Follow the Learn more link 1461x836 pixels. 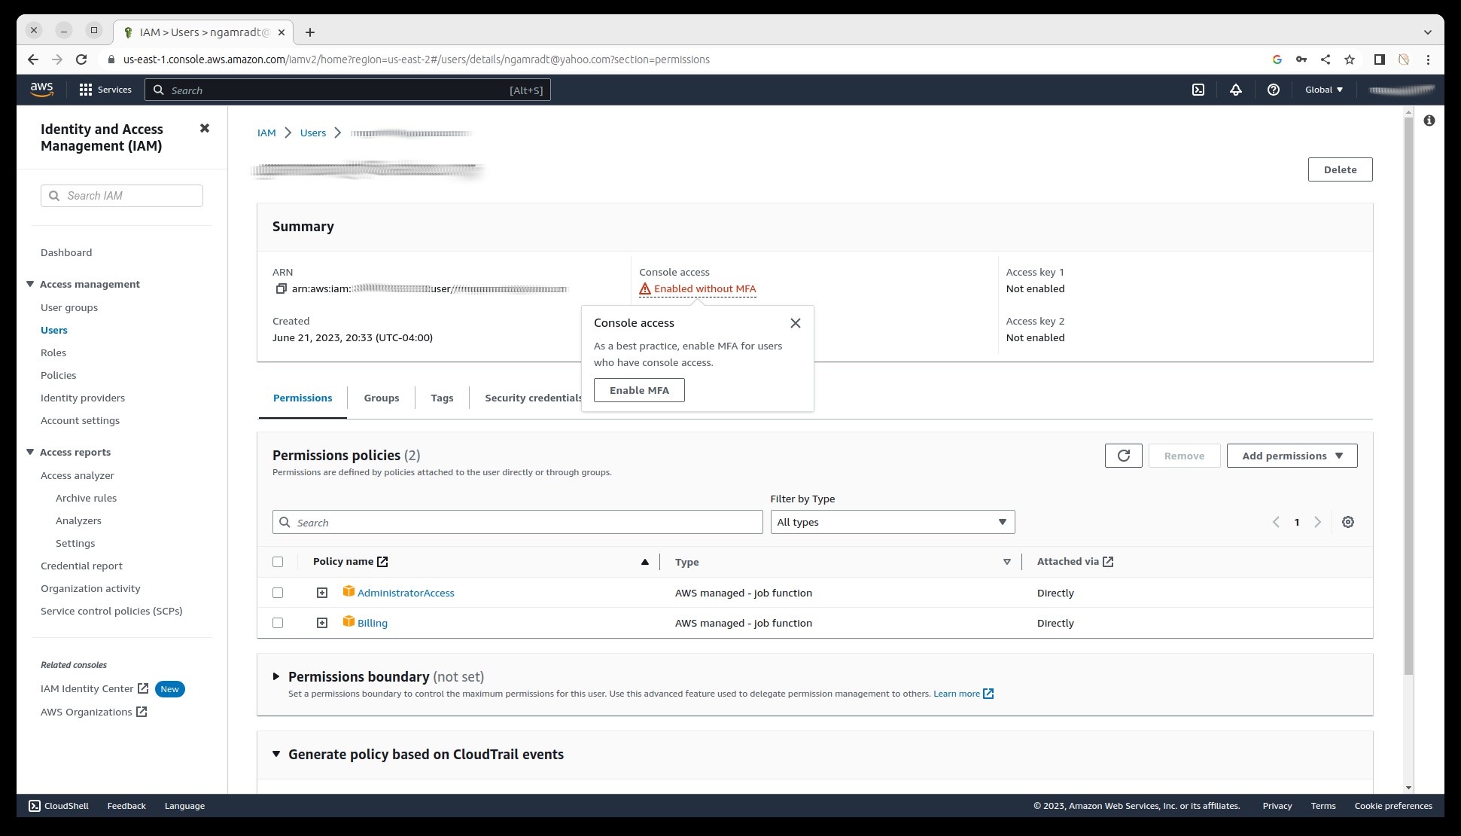[963, 694]
